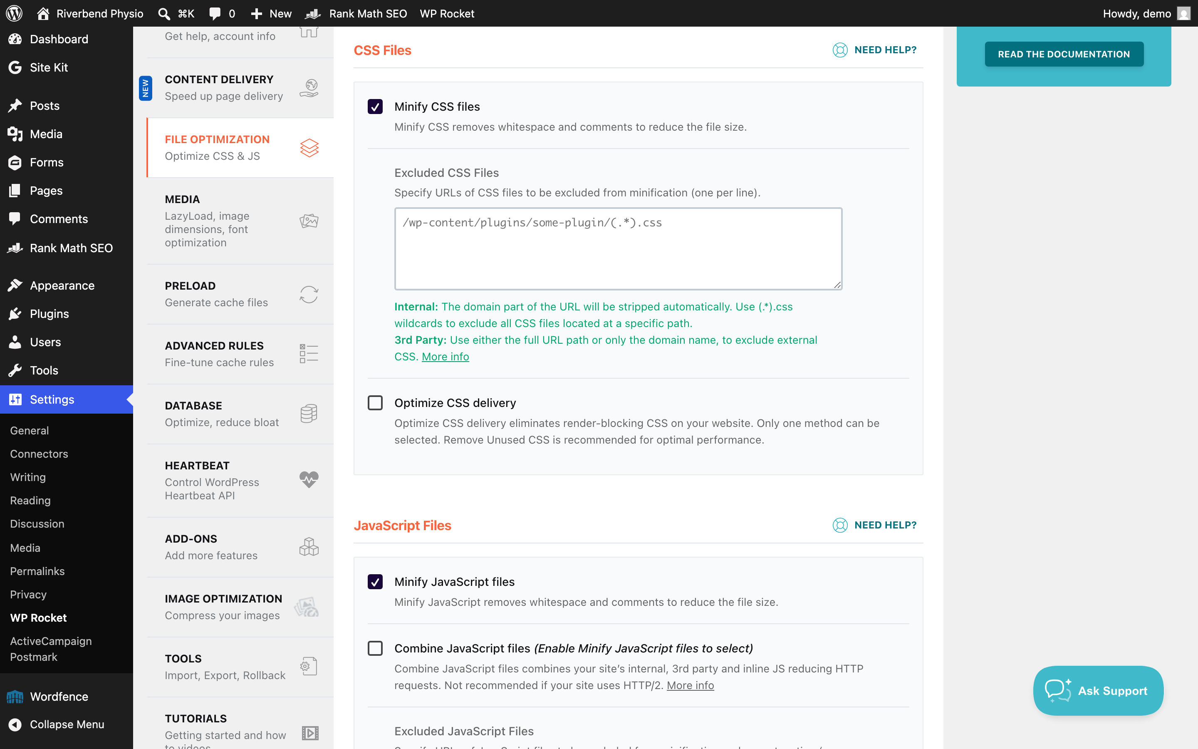Open Permalinks settings submenu
Screen dimensions: 1198x749
(x=37, y=571)
